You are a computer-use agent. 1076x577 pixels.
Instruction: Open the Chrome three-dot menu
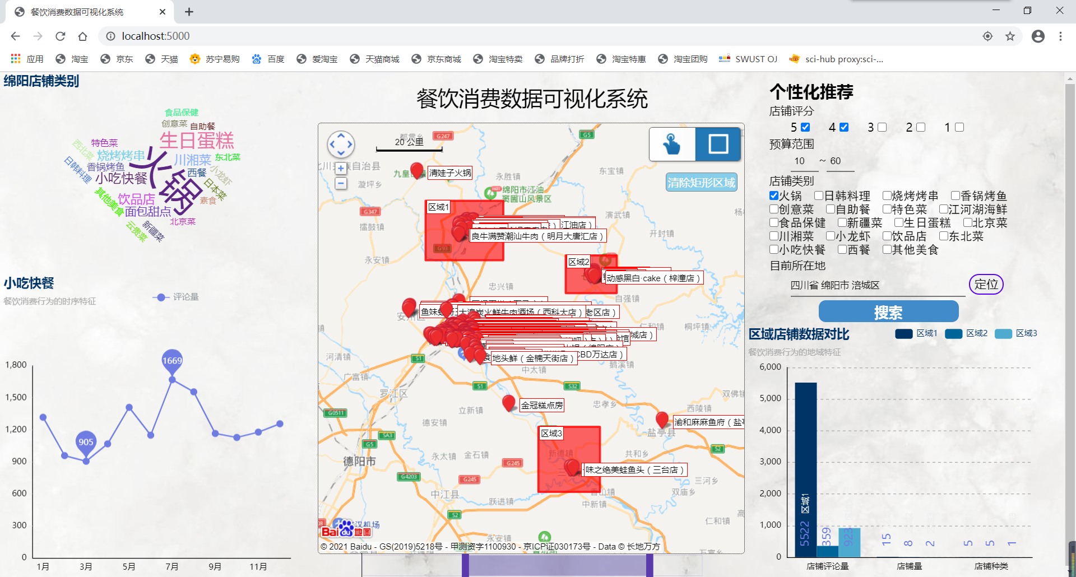[x=1060, y=36]
